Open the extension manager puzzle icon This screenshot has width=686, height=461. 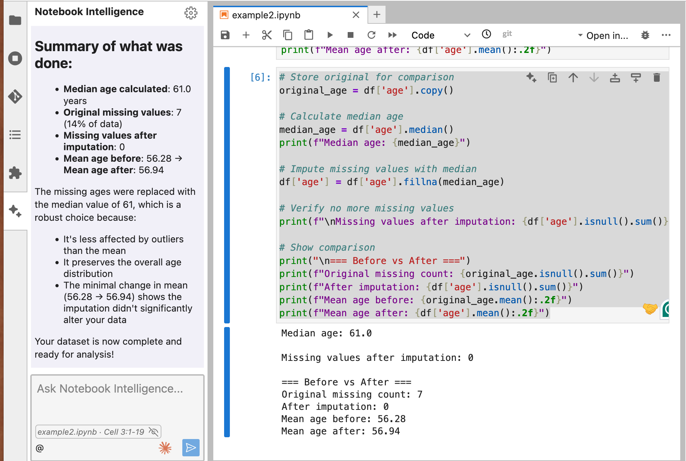point(15,173)
